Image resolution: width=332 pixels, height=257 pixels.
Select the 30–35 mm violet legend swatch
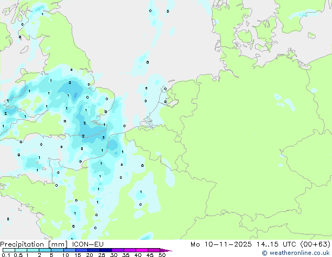click(x=117, y=250)
